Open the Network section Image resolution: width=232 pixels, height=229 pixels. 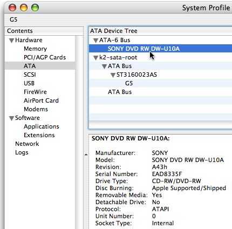27,144
